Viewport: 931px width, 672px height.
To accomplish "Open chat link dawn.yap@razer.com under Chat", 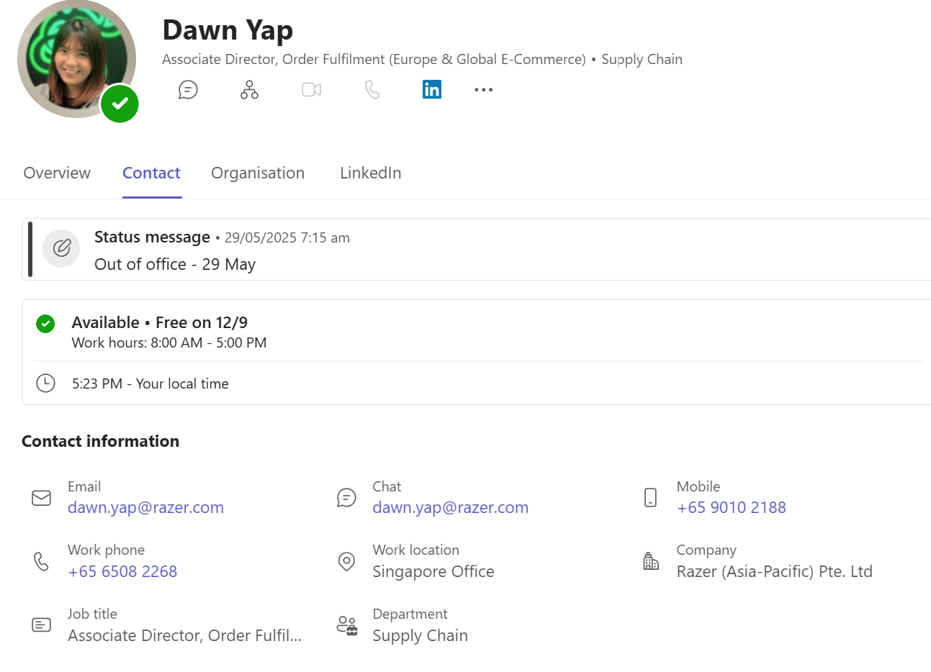I will point(451,508).
